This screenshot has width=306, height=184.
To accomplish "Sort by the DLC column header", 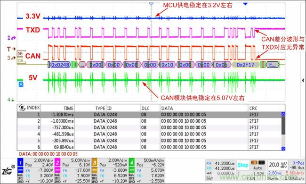I will pos(146,108).
